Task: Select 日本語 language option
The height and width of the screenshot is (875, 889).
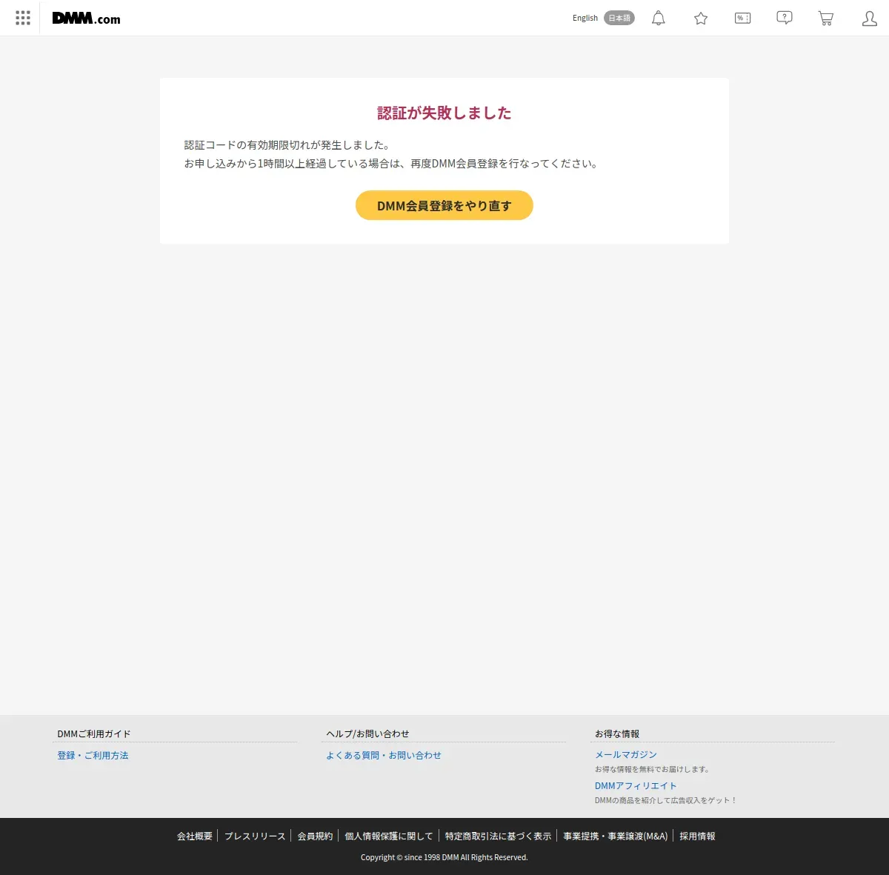Action: (619, 18)
